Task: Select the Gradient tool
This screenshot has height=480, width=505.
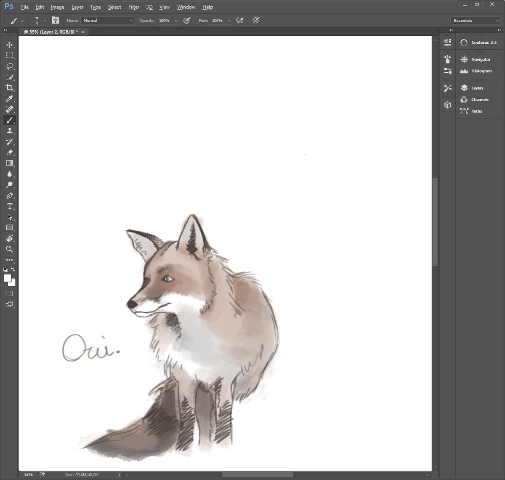Action: 9,163
